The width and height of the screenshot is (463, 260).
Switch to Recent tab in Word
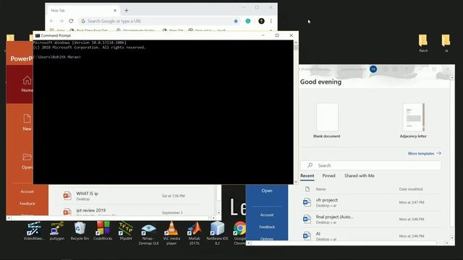point(307,175)
